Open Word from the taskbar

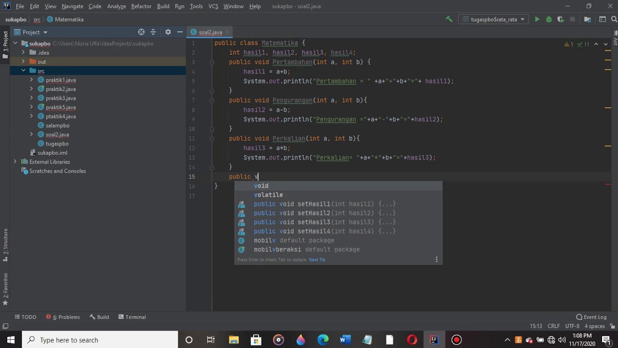345,340
